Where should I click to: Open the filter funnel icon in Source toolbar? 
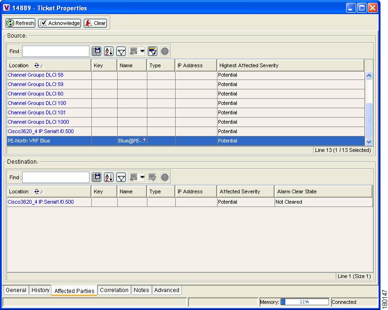pos(121,51)
